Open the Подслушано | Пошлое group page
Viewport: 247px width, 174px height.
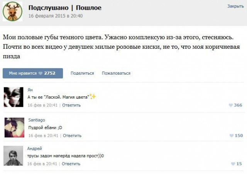pyautogui.click(x=65, y=7)
